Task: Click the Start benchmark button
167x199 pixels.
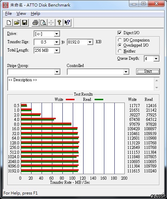Action: (x=148, y=72)
